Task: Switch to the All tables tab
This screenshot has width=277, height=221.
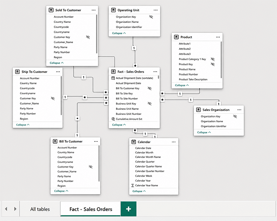Action: (40, 209)
